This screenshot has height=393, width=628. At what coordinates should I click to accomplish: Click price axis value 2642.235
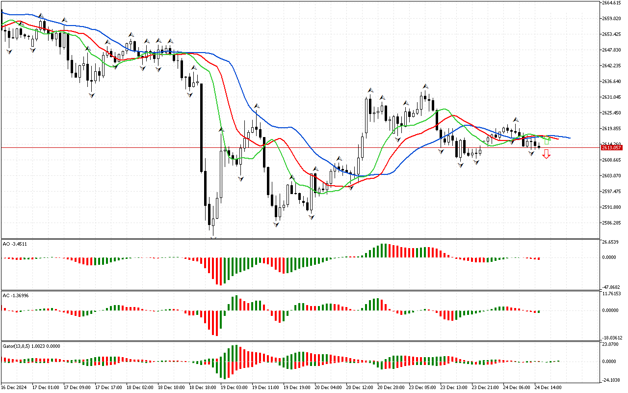(612, 66)
